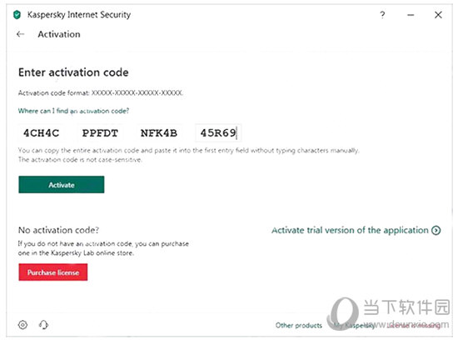This screenshot has height=340, width=458.
Task: Click the Activate button
Action: (x=62, y=184)
